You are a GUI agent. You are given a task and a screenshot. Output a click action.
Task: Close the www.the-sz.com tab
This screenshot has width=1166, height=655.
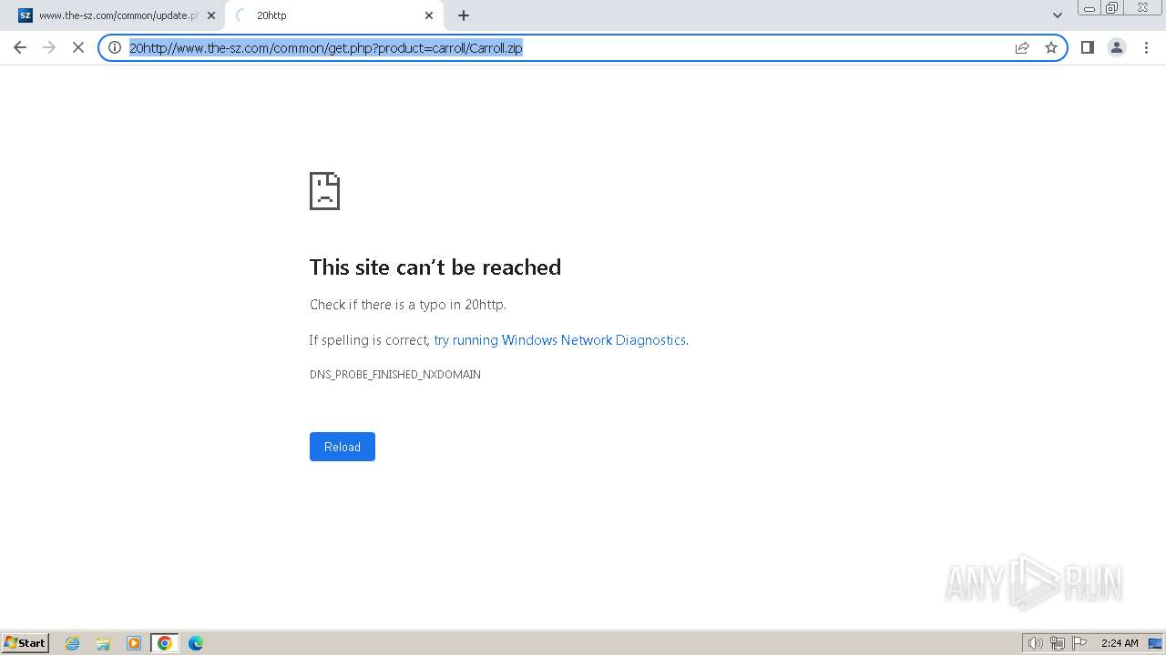211,15
